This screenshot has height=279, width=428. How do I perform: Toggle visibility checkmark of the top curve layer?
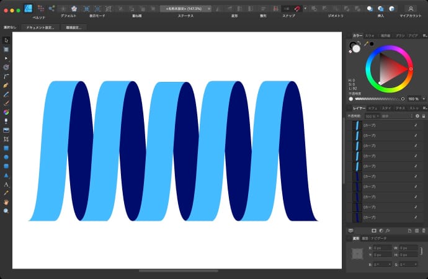click(416, 125)
